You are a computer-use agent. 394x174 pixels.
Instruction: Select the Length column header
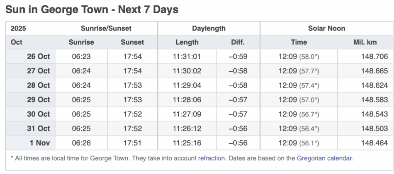coord(187,42)
